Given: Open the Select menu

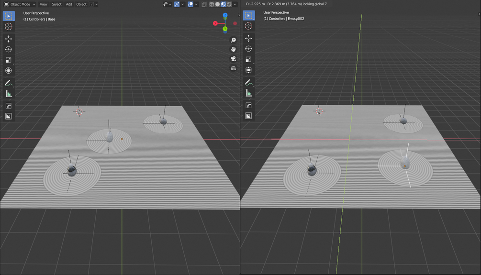Looking at the screenshot, I should [x=57, y=4].
